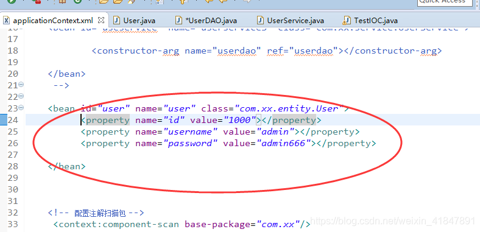This screenshot has width=480, height=232.
Task: Click the comment end --> on line 21
Action: click(62, 85)
